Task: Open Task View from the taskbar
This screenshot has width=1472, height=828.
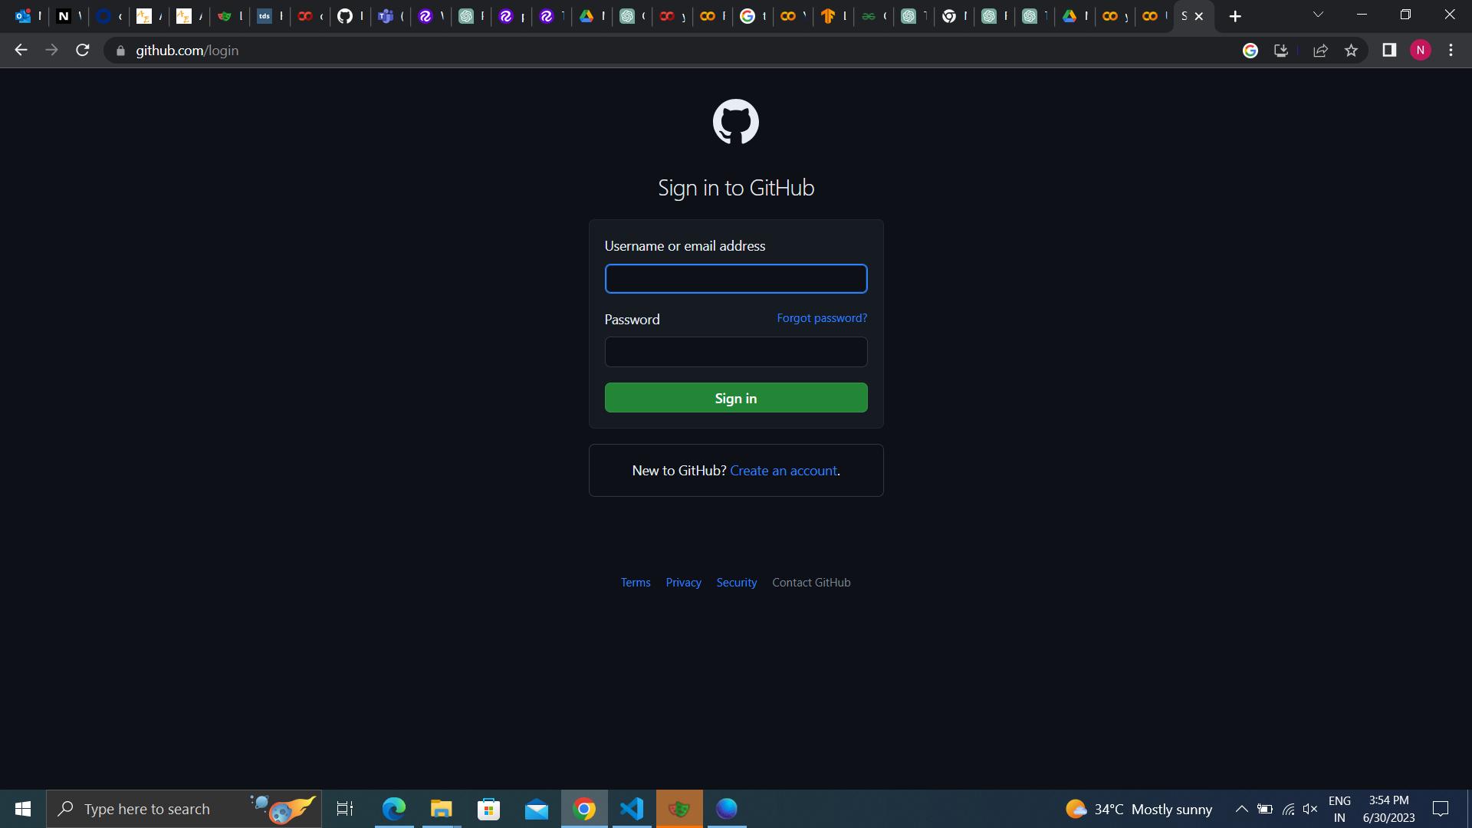Action: click(345, 809)
